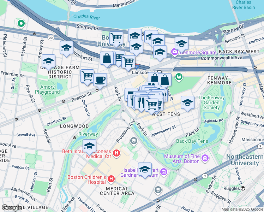Select the graduation cap marker in West Fens
This screenshot has width=264, height=212.
187,103
